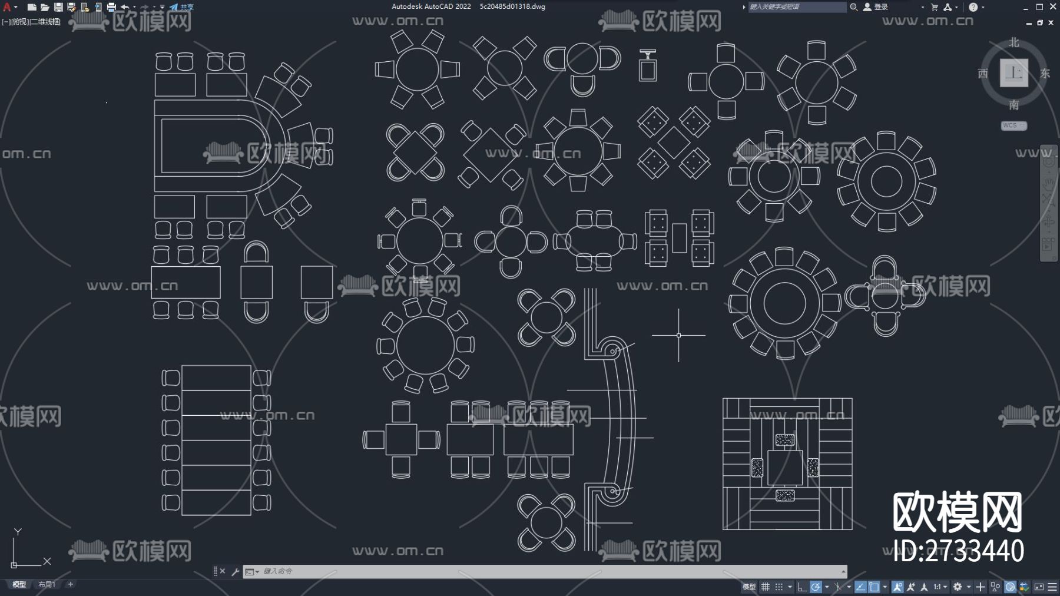Open Help with the question mark icon
This screenshot has height=596, width=1060.
pos(973,7)
